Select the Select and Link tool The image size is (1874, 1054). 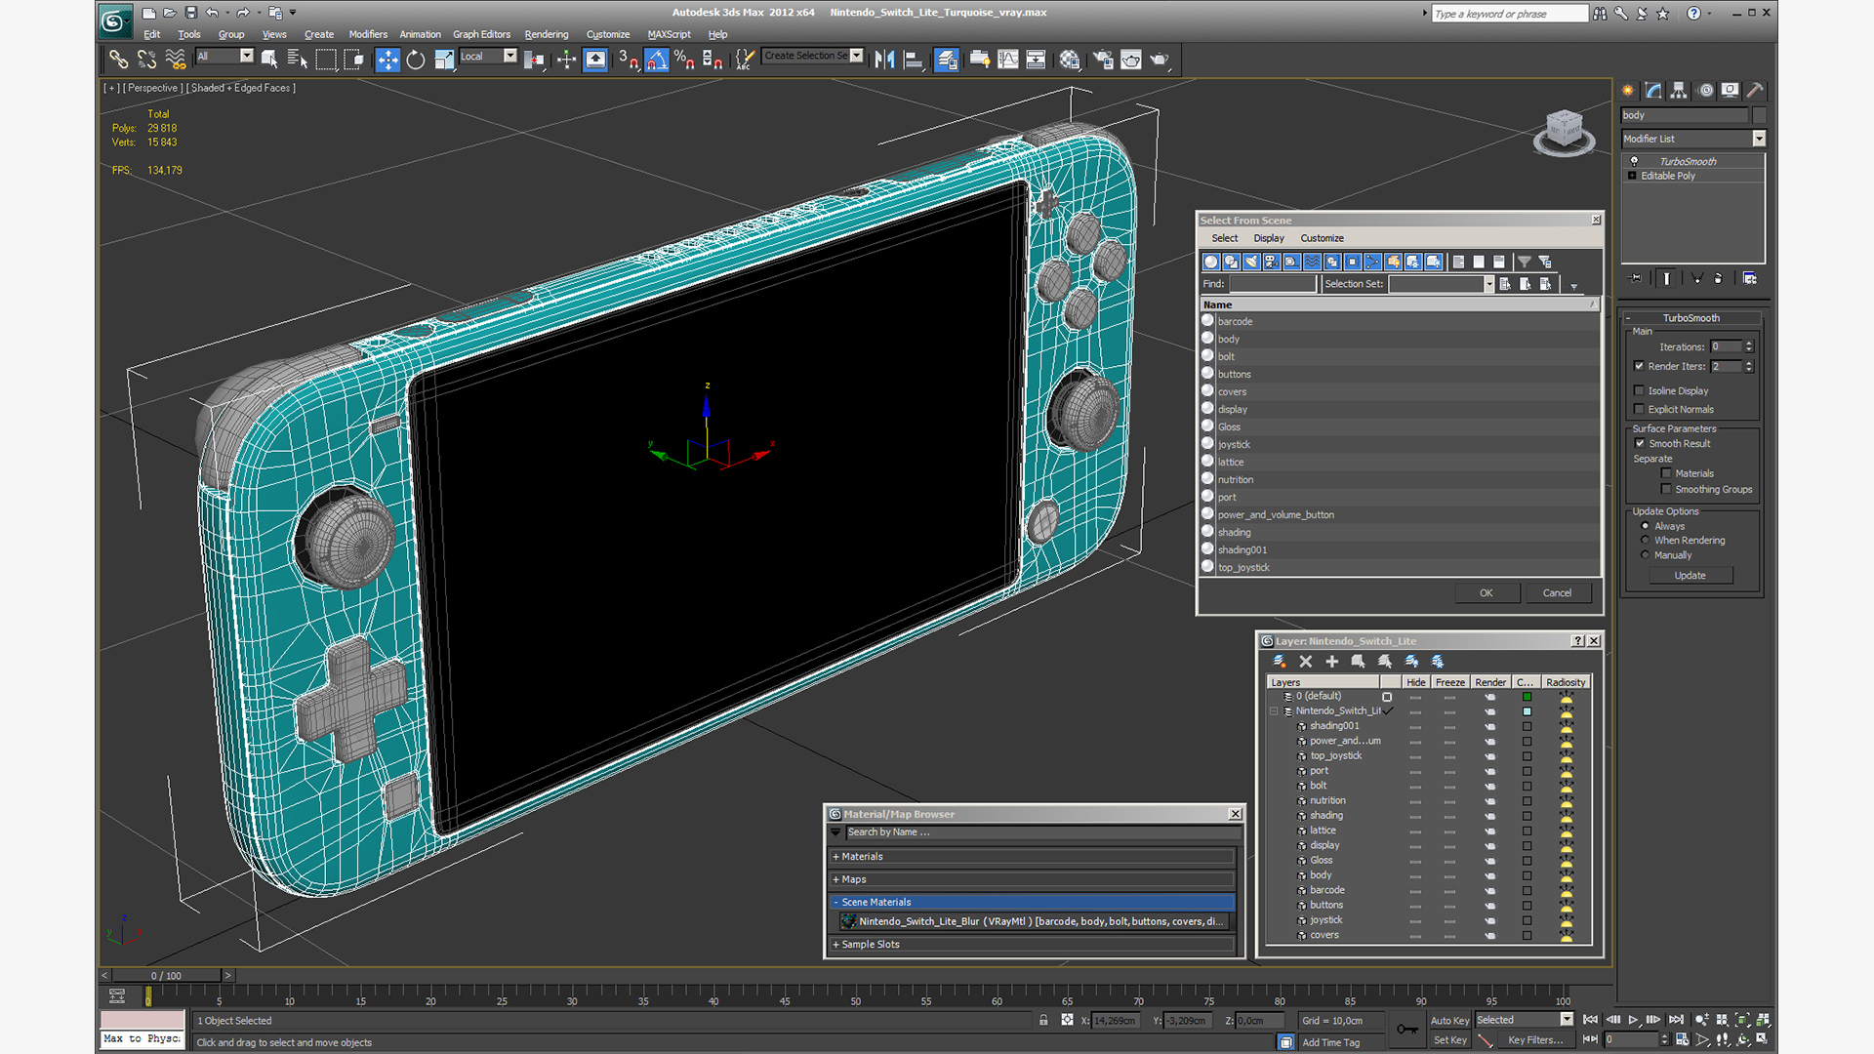[x=118, y=60]
